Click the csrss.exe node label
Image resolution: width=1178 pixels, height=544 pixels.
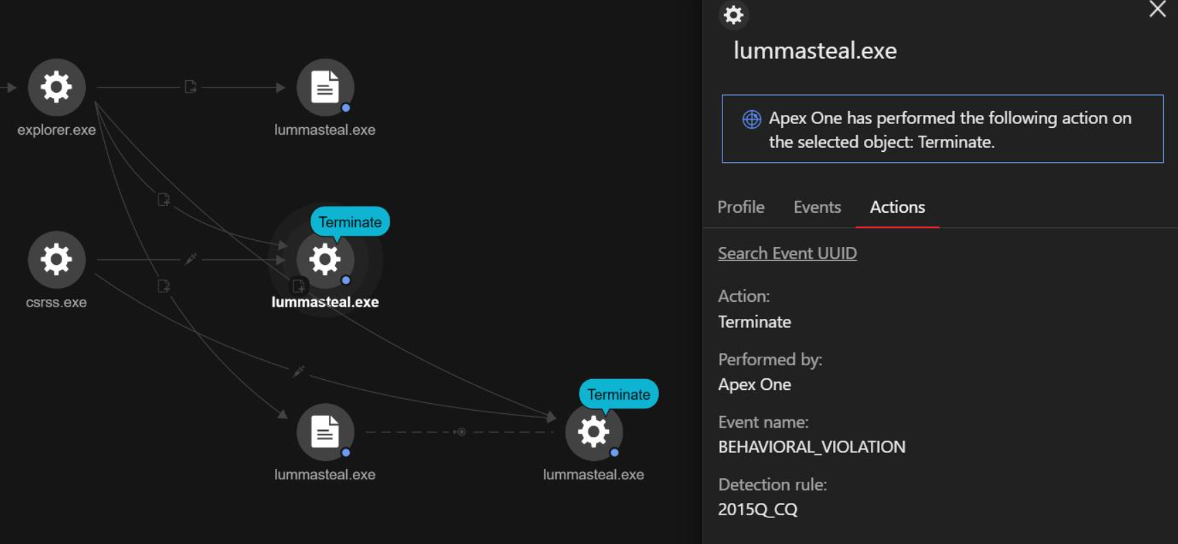(57, 302)
